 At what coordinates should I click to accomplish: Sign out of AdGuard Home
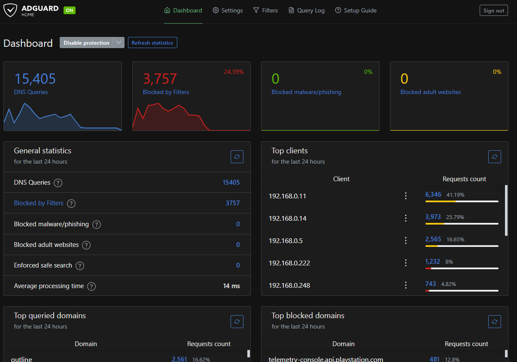point(493,11)
